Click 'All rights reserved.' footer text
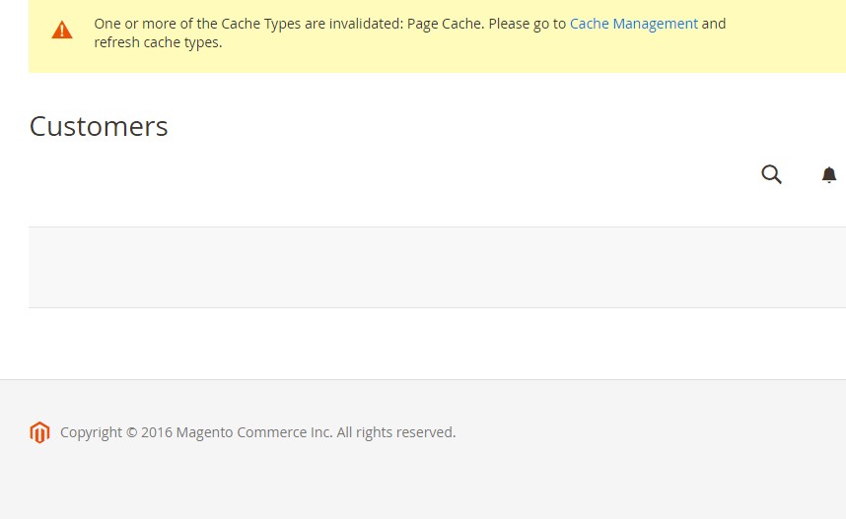The height and width of the screenshot is (519, 846). tap(396, 432)
